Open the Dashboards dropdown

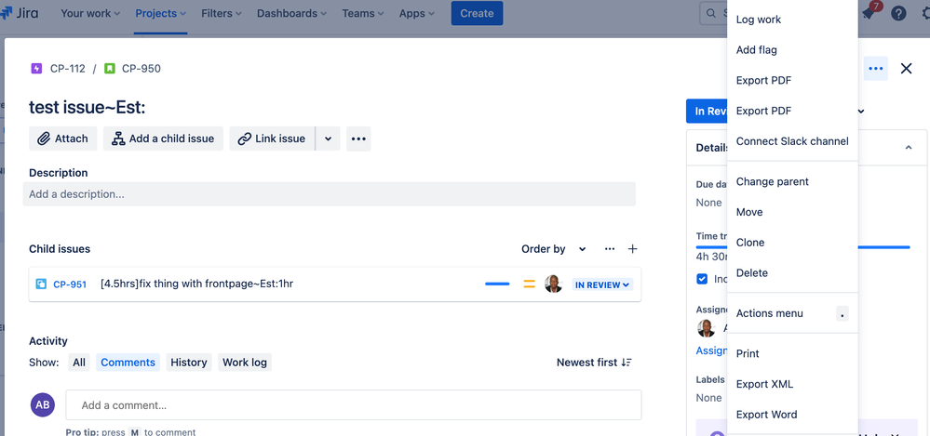[293, 13]
